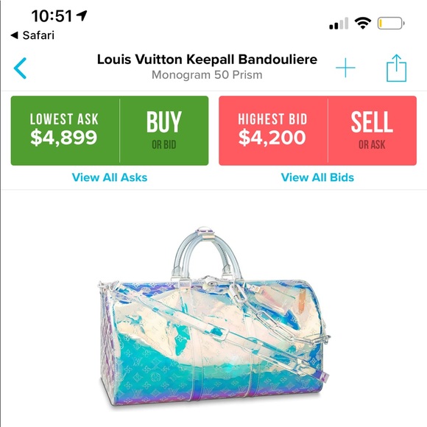Open the View All Bids link
Viewport: 427px width, 427px height.
point(317,177)
